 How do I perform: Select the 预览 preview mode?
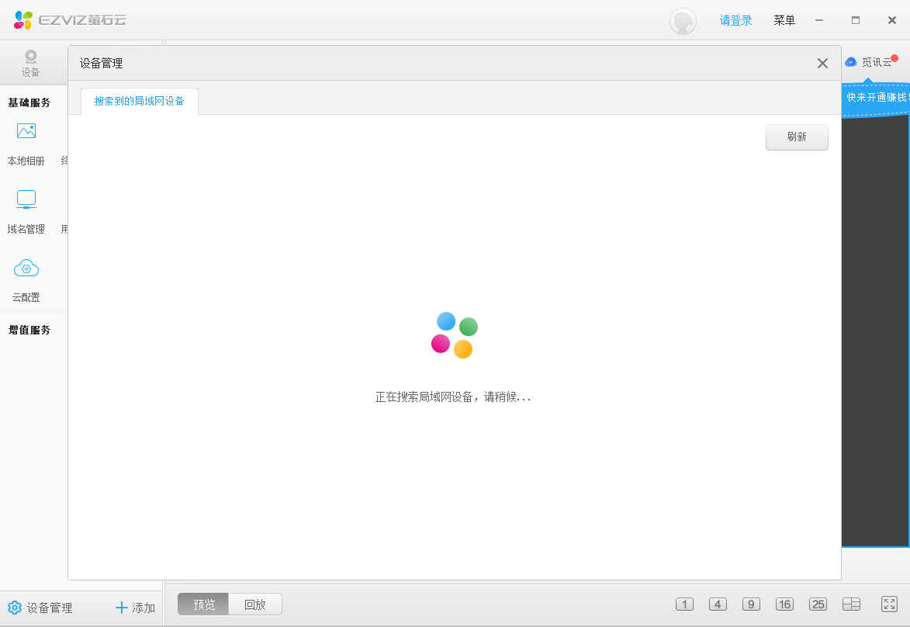pyautogui.click(x=202, y=604)
